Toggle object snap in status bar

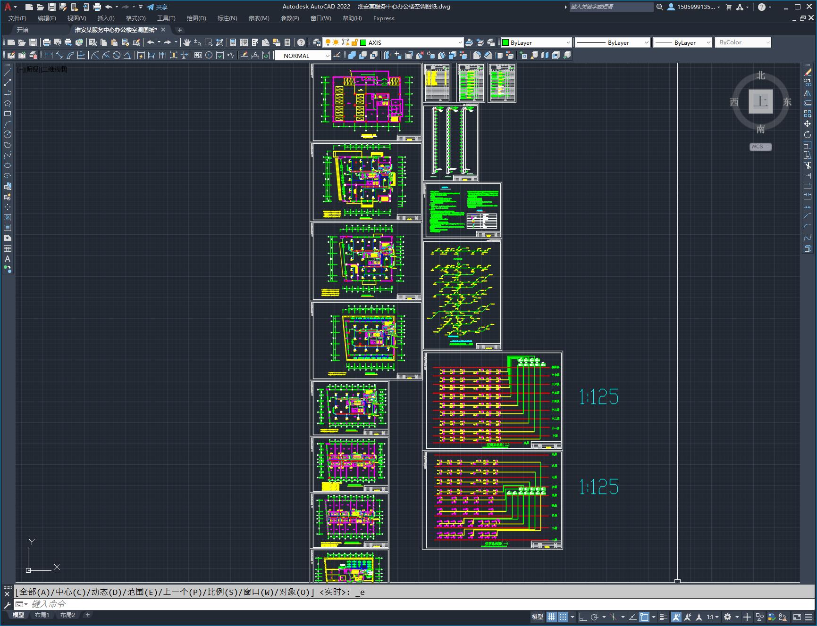[644, 617]
